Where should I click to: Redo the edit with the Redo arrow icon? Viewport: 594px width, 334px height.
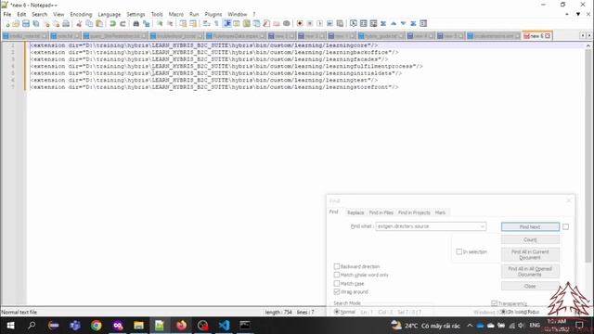click(x=123, y=24)
